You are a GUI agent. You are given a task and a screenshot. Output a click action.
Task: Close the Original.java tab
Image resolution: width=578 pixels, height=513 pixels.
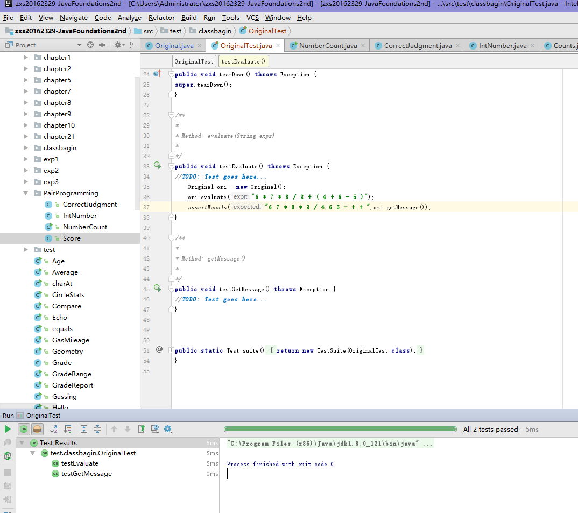click(200, 45)
